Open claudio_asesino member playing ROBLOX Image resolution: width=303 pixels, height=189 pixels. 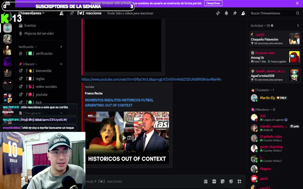275,128
